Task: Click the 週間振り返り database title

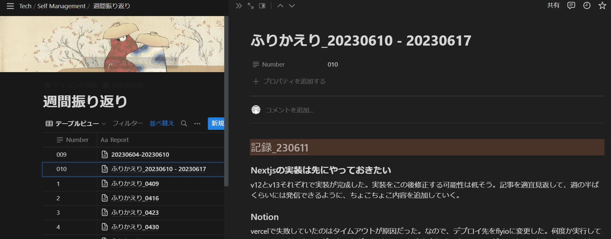Action: click(85, 101)
